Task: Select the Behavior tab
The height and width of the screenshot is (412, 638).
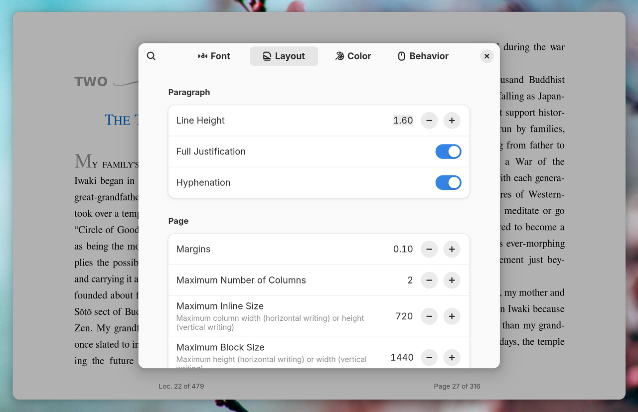Action: coord(422,56)
